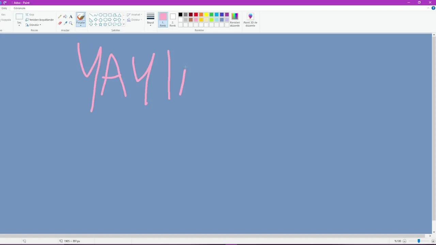Open Paint help question mark icon

pyautogui.click(x=433, y=8)
